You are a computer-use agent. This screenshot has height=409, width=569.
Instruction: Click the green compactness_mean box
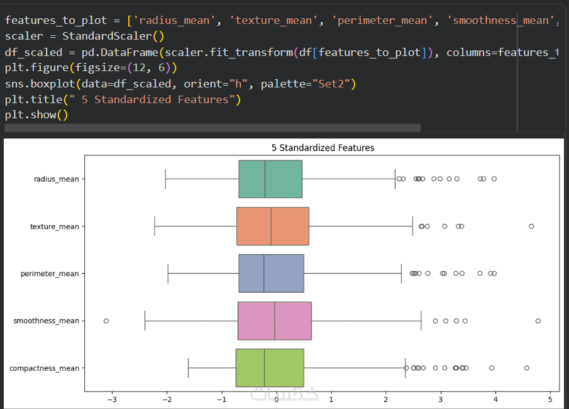tap(269, 367)
